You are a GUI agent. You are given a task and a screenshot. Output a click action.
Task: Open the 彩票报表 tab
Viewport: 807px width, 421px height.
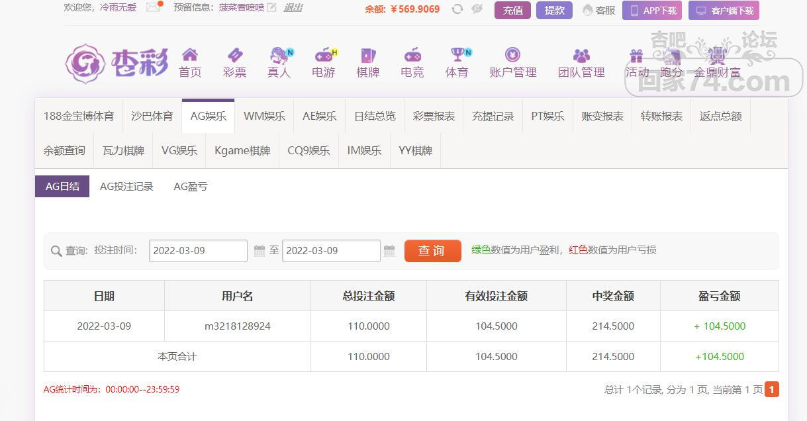(x=434, y=117)
